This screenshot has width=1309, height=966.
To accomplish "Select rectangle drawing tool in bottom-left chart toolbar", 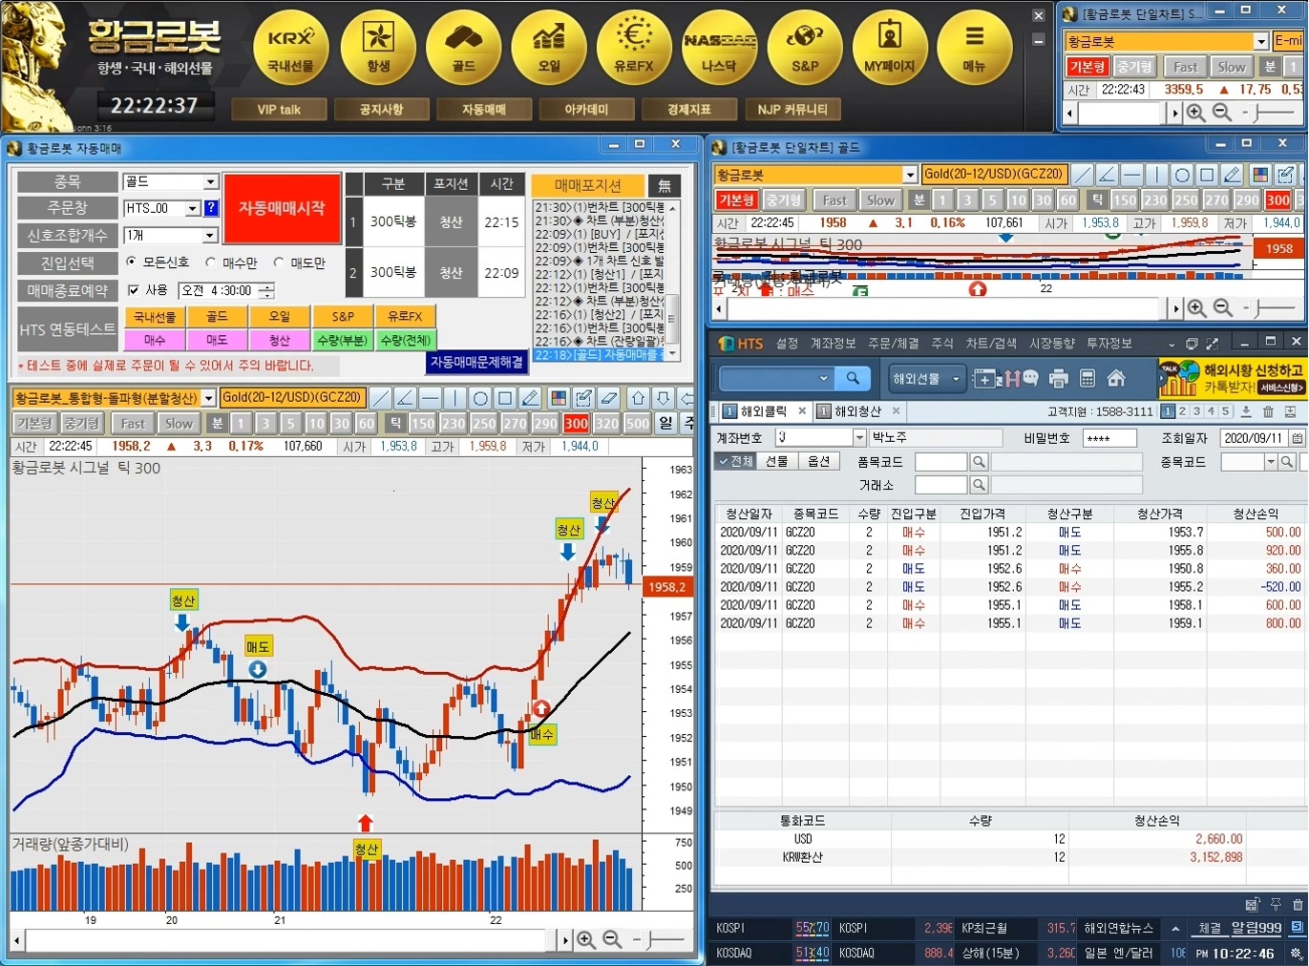I will pyautogui.click(x=505, y=398).
